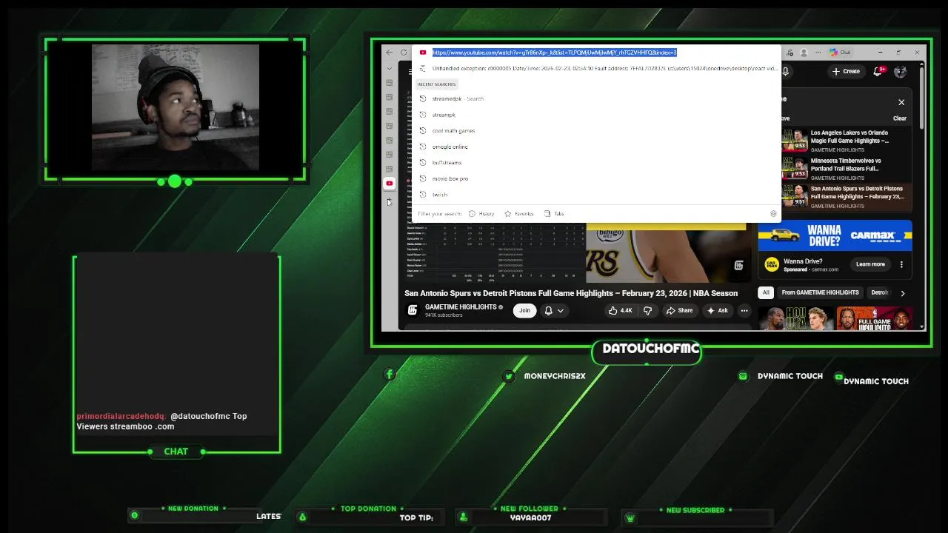Click the crown icon under New Subscriber
Viewport: 948px width, 533px height.
point(630,518)
